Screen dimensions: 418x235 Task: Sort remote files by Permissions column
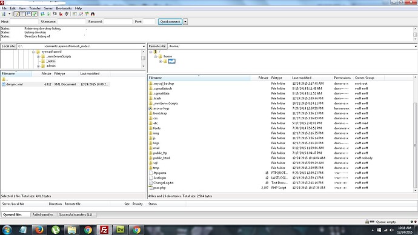(342, 78)
